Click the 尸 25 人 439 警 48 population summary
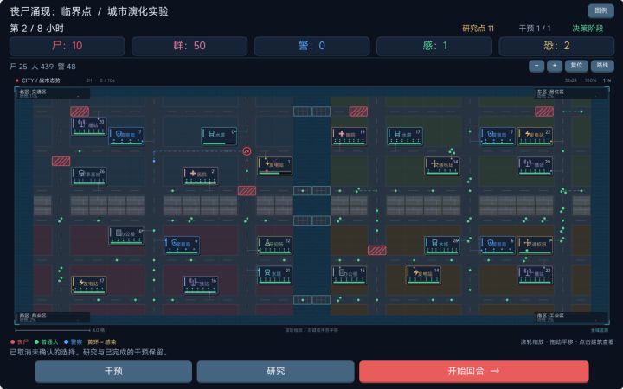 point(42,67)
